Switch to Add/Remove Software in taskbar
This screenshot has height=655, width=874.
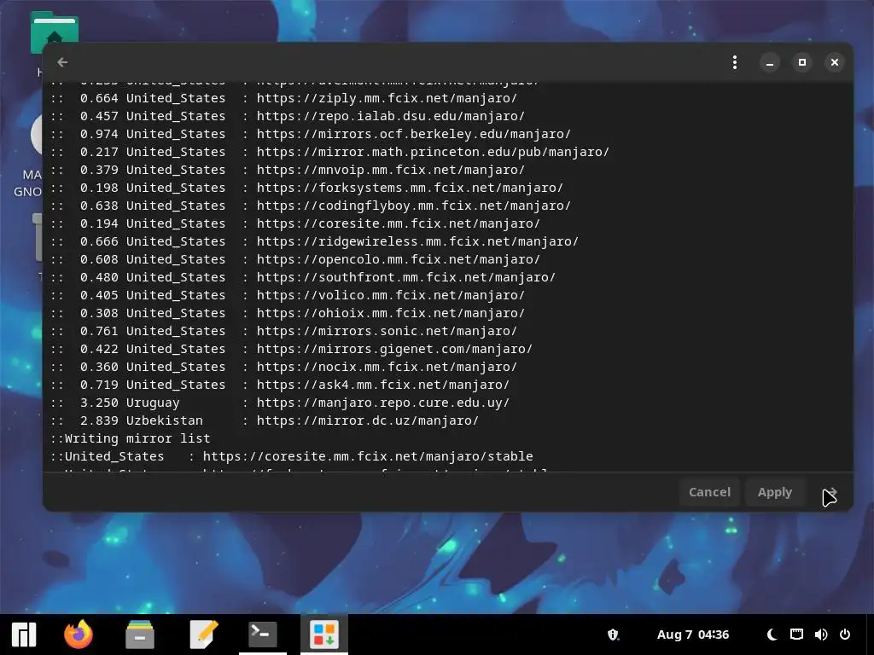click(x=324, y=635)
